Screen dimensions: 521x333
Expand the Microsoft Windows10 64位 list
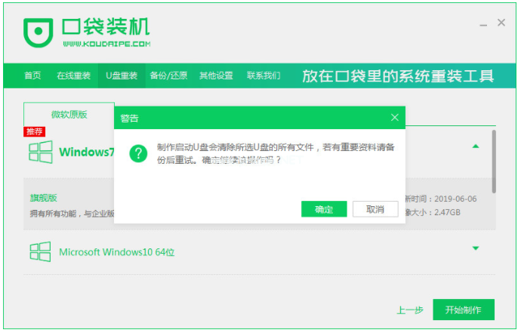click(x=476, y=248)
